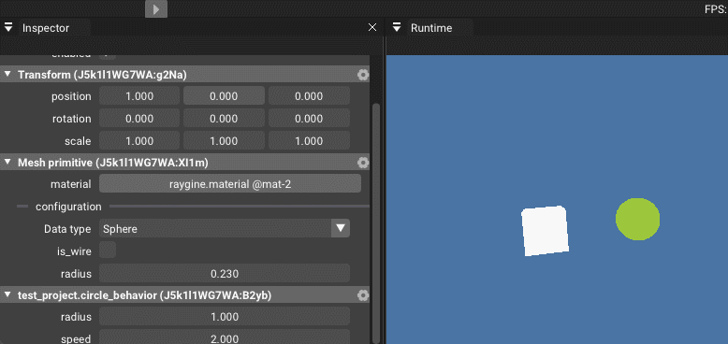The image size is (728, 344).
Task: Toggle the is_wire checkbox
Action: tap(108, 251)
